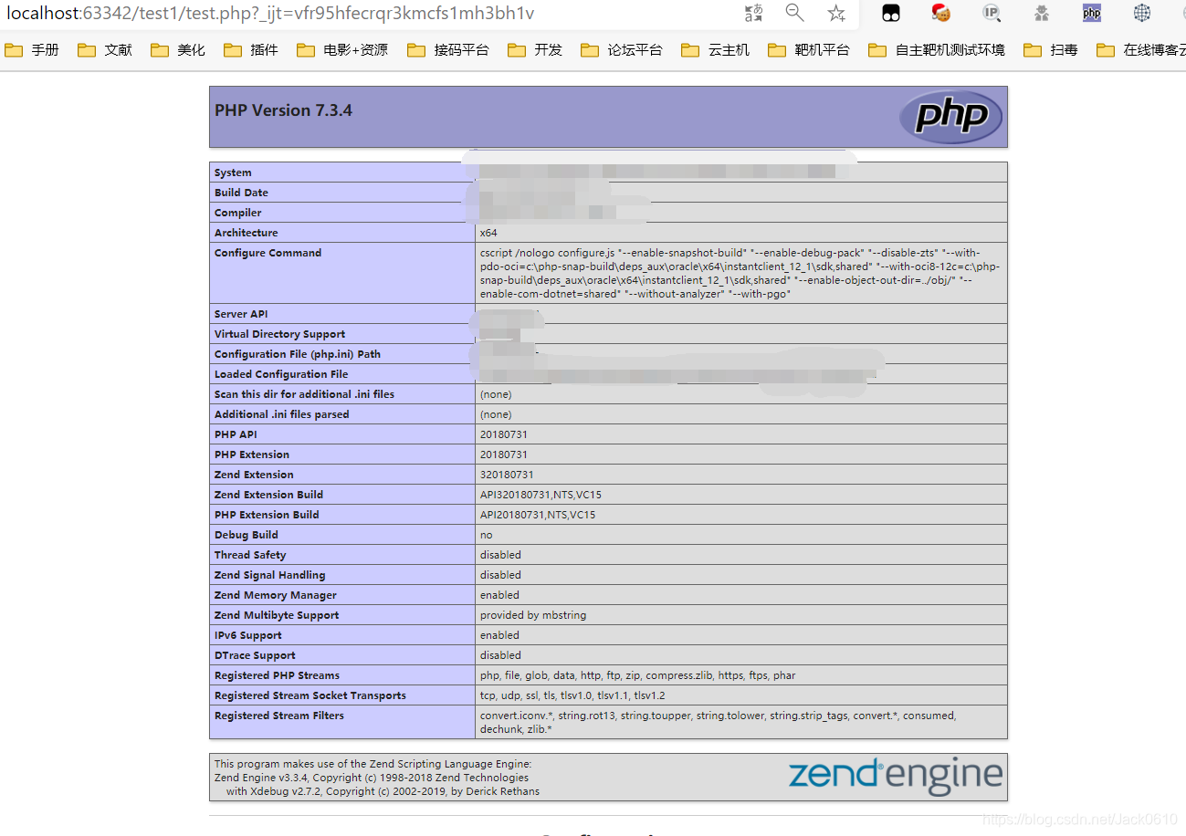
Task: Expand the 云主机 bookmark folder
Action: click(716, 50)
